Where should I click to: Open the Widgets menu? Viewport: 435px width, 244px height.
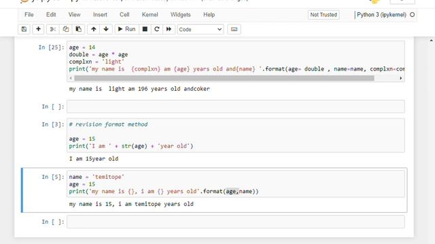(180, 15)
